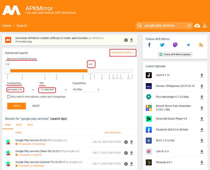This screenshot has height=170, width=210.
Task: Open the DPI dropdown 13 selected
Action: click(x=53, y=90)
